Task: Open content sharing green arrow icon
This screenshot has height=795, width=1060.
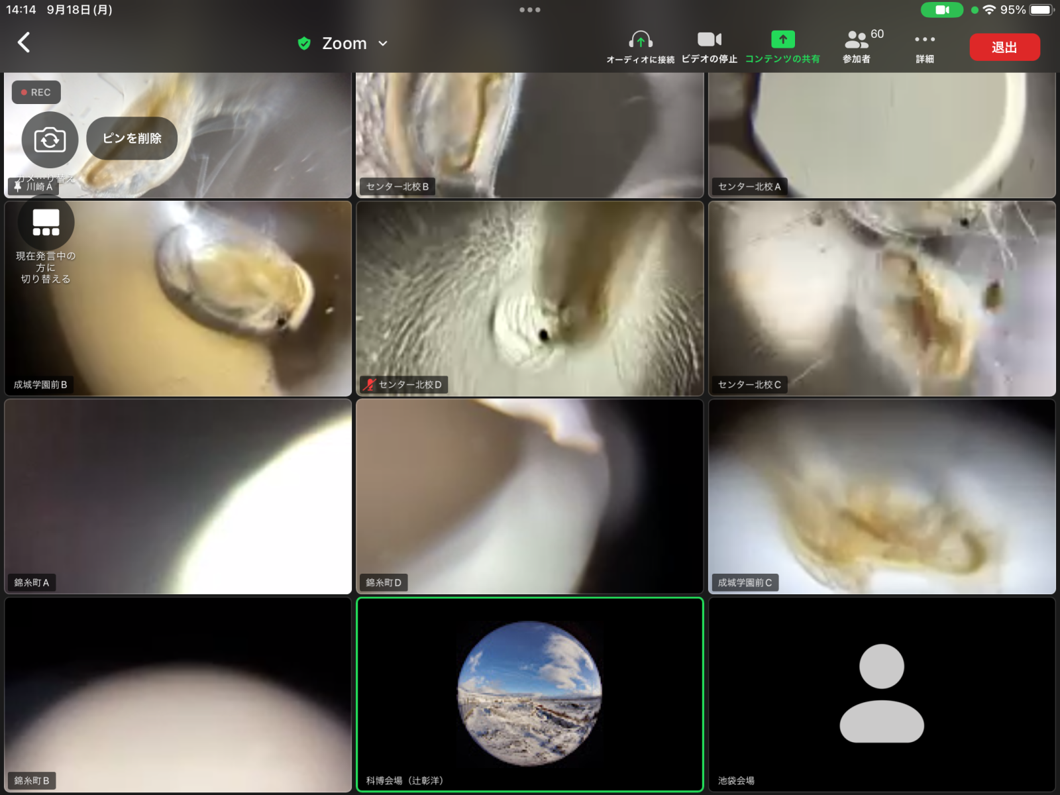Action: 782,40
